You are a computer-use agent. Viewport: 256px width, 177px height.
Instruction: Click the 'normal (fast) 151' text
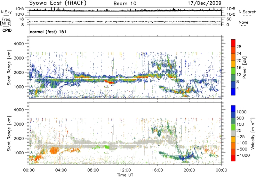tap(48, 32)
